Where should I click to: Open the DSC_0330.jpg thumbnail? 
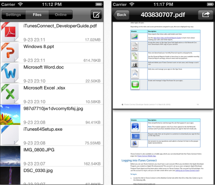(x=10, y=175)
